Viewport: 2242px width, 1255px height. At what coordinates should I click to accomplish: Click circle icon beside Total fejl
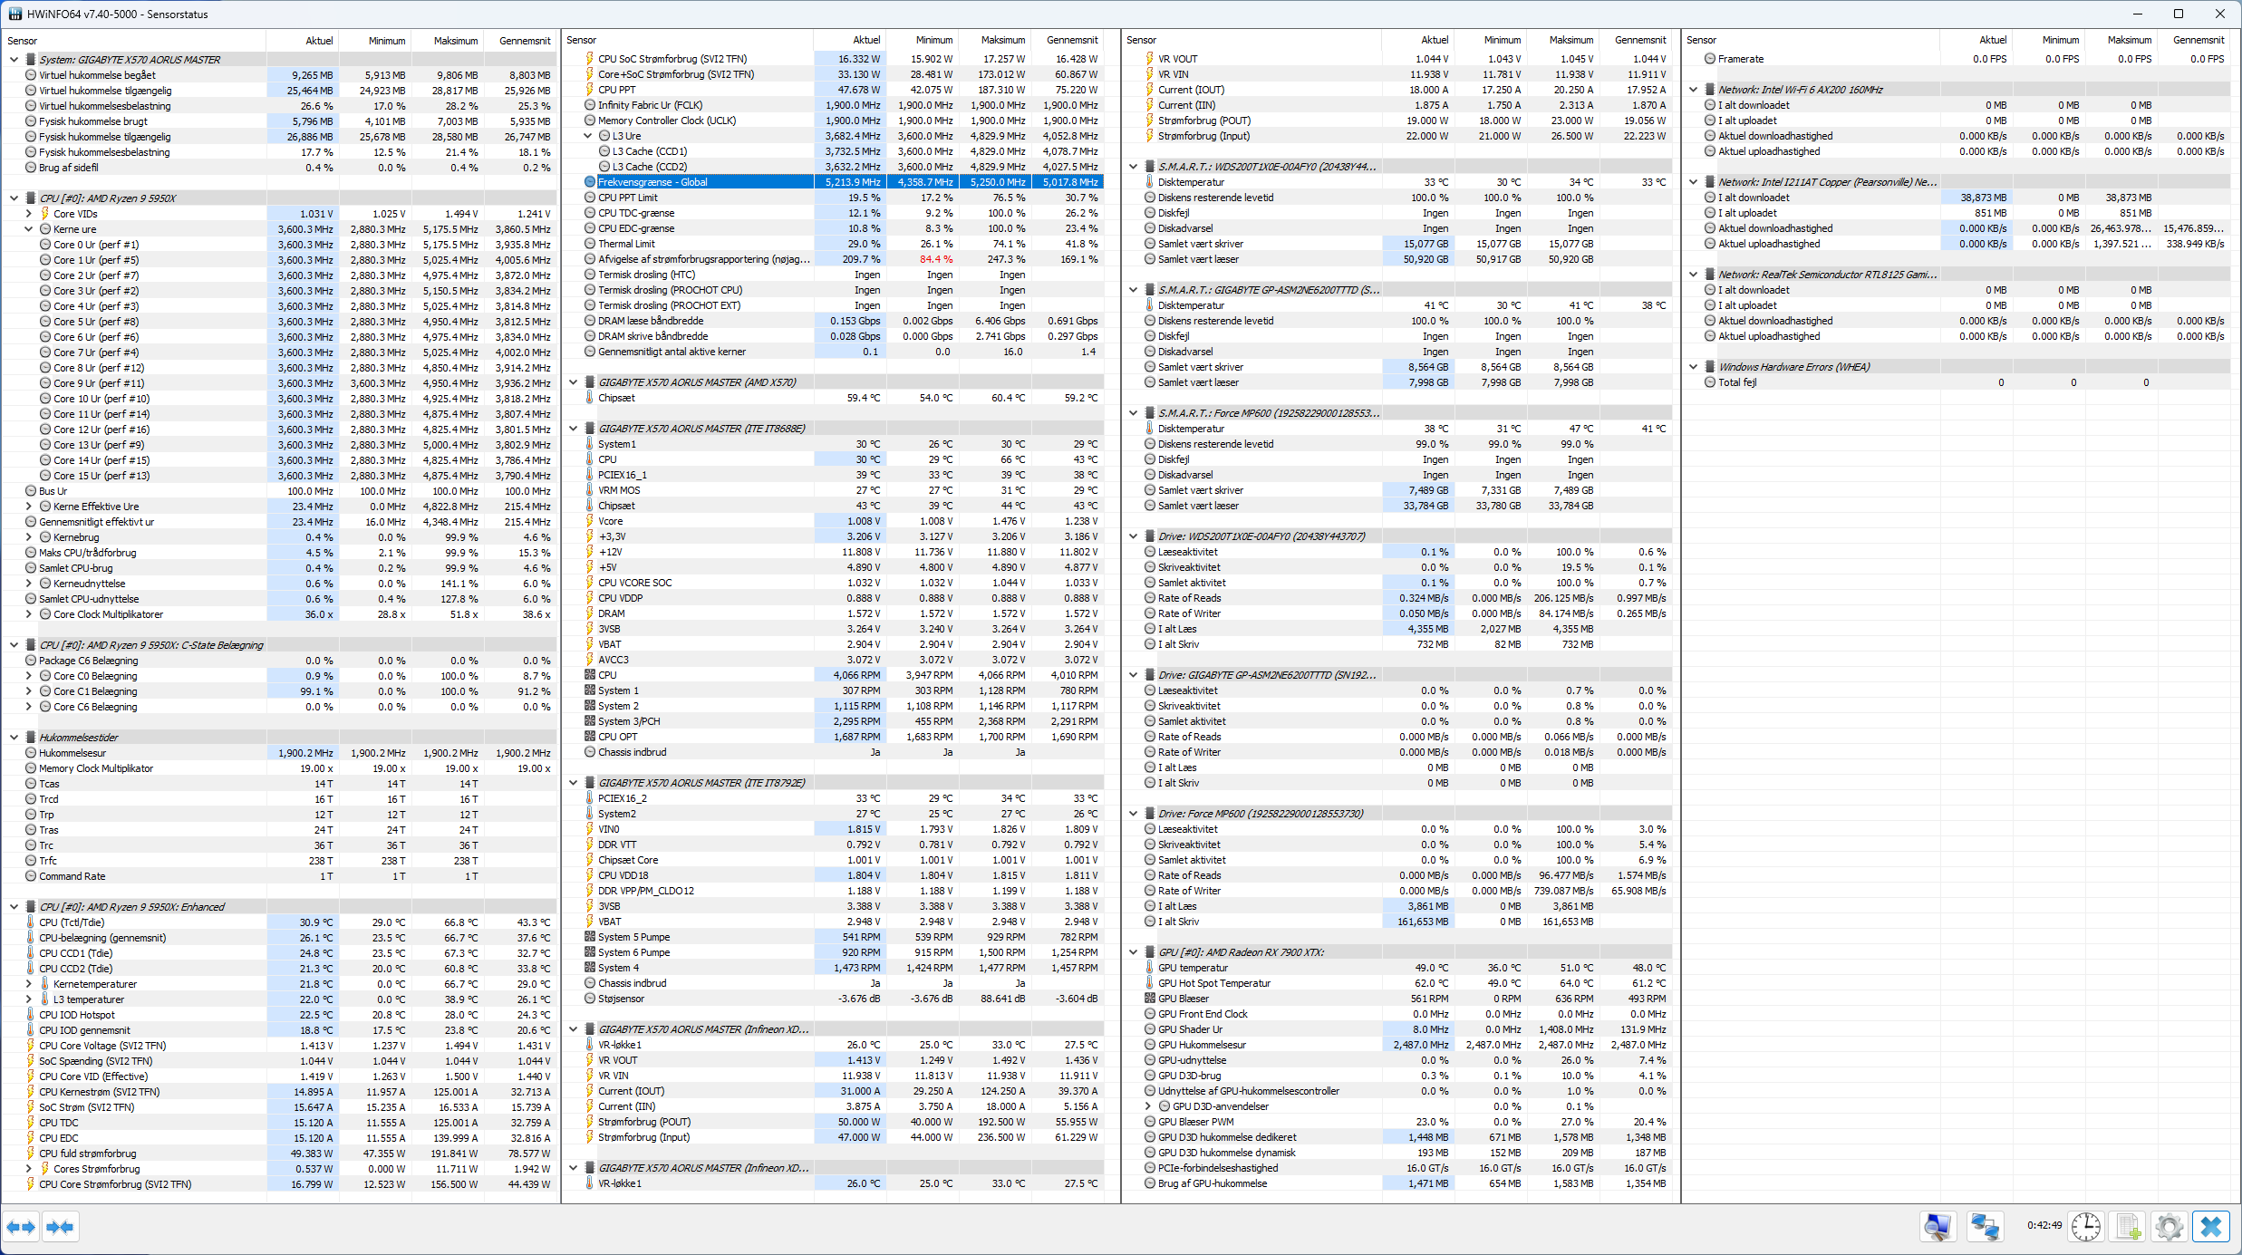[x=1710, y=382]
